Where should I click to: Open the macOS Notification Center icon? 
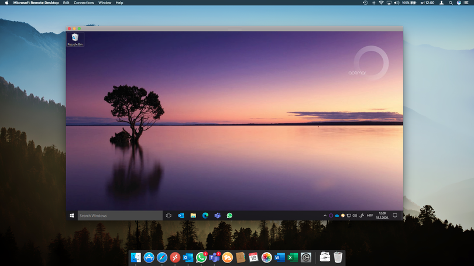(466, 3)
